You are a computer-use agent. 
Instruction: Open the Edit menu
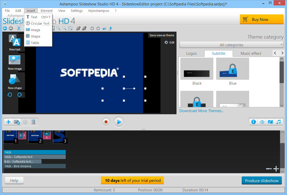[18, 11]
